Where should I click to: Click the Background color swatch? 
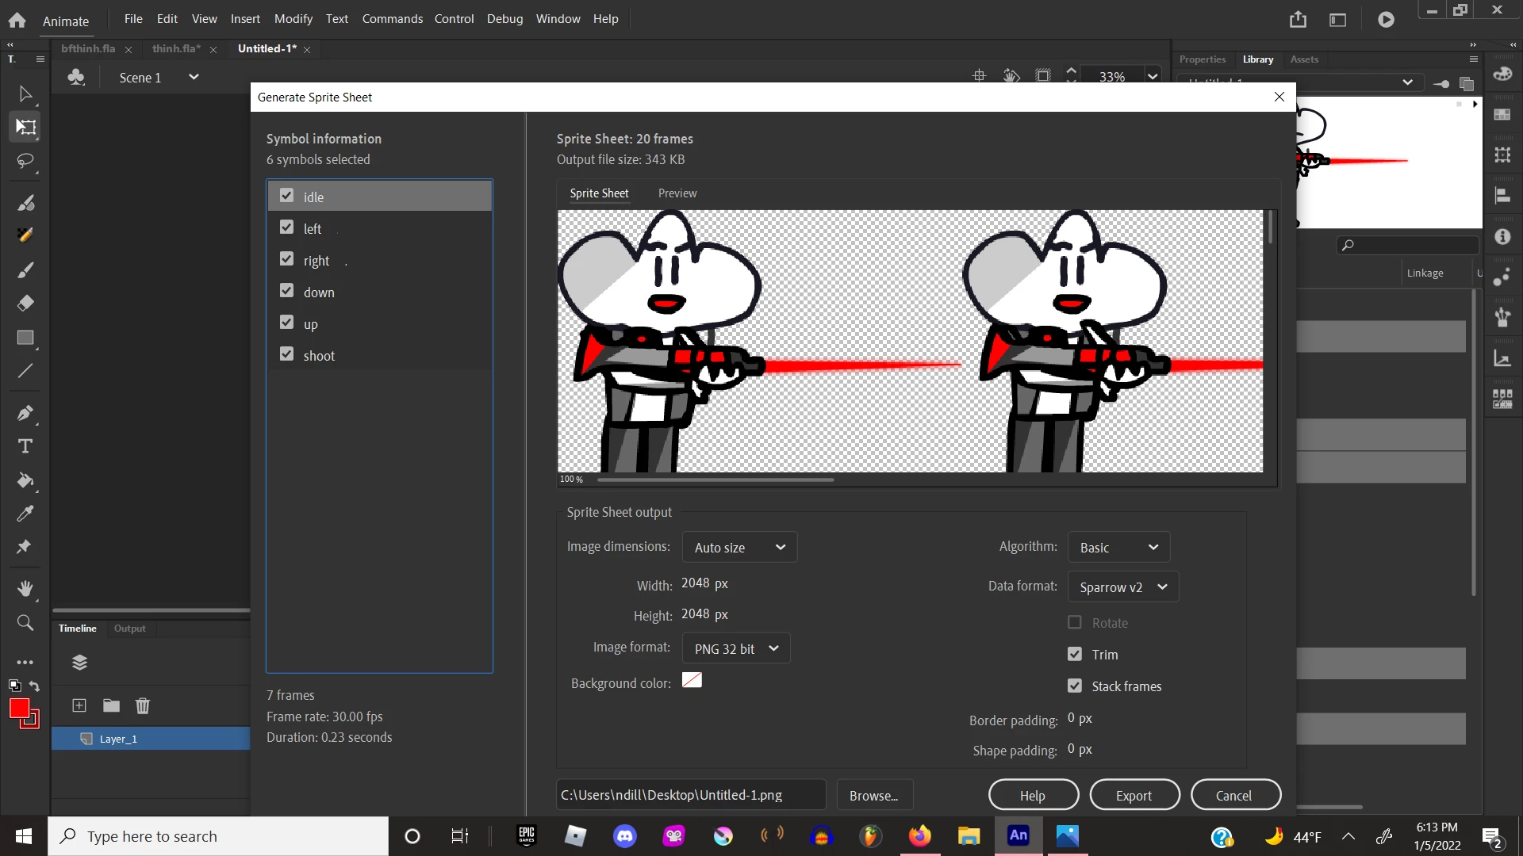(x=692, y=681)
